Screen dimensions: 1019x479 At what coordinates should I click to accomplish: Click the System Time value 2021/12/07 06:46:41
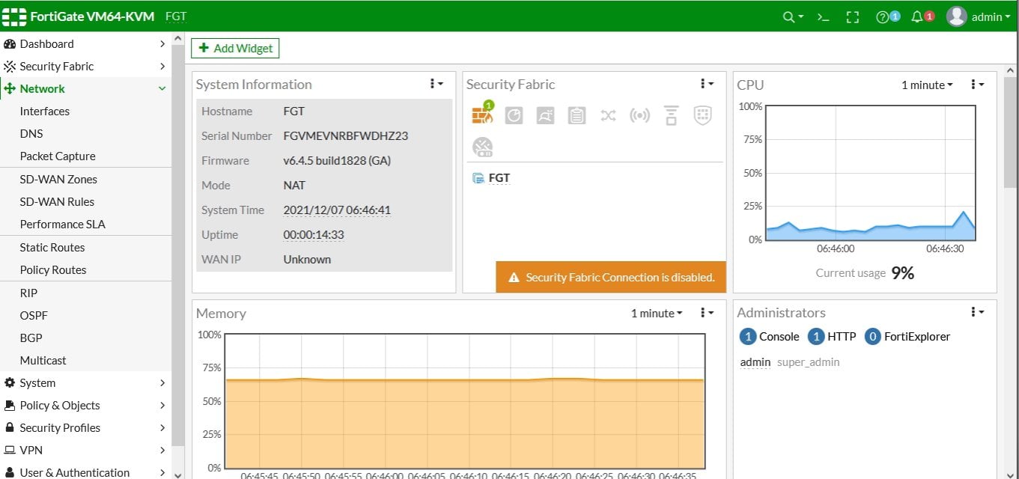(337, 210)
